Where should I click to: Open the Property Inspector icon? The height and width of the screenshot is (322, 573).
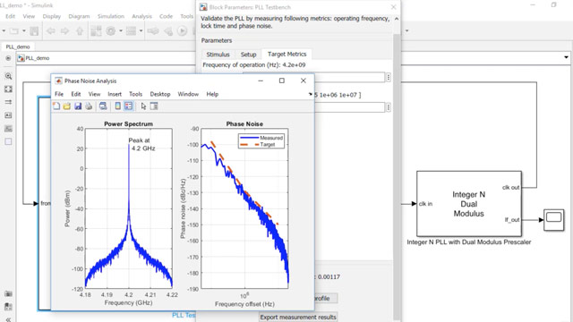click(x=154, y=106)
